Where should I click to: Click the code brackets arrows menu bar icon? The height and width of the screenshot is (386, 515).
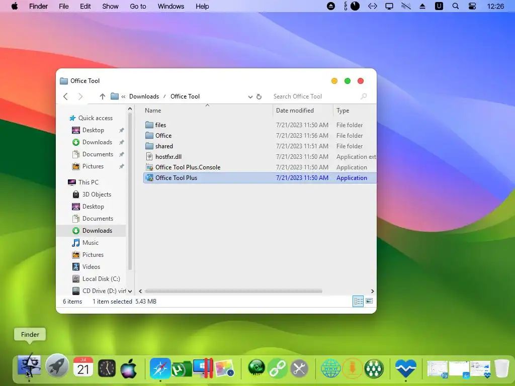373,6
